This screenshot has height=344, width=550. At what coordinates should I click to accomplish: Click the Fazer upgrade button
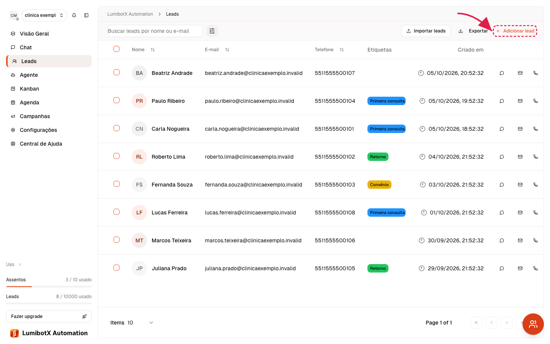coord(49,316)
